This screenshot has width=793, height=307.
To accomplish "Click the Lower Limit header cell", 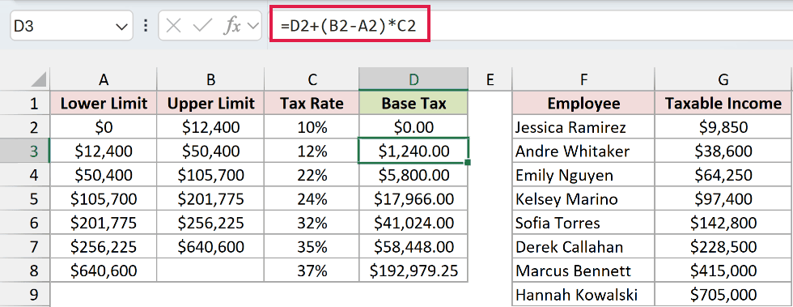I will coord(104,104).
